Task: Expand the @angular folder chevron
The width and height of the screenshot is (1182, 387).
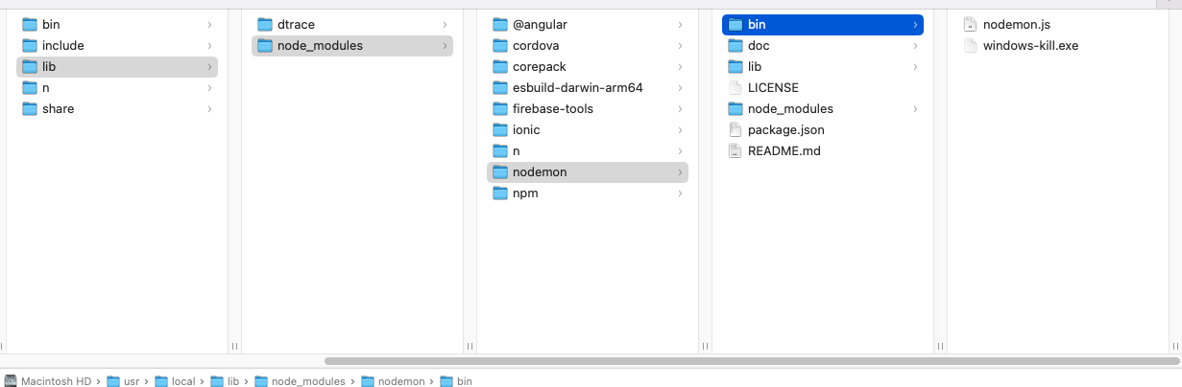Action: [x=680, y=24]
